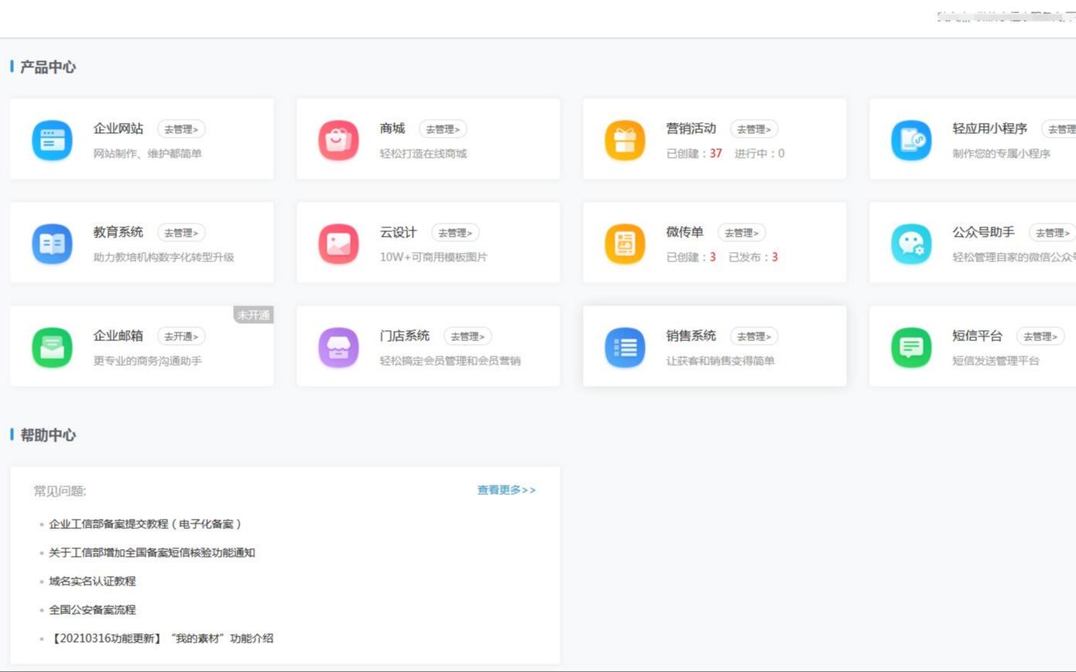
Task: Click 10W+可商用模板图片 description
Action: click(x=433, y=258)
